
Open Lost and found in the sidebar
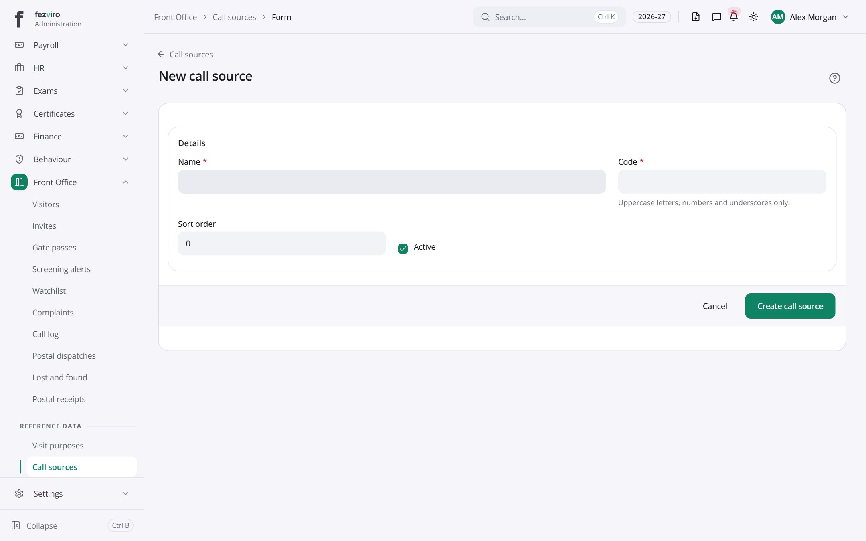[60, 377]
